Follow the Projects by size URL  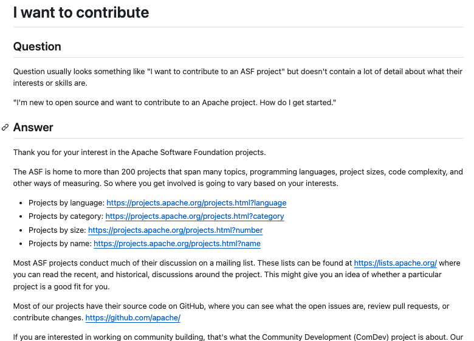tap(175, 230)
